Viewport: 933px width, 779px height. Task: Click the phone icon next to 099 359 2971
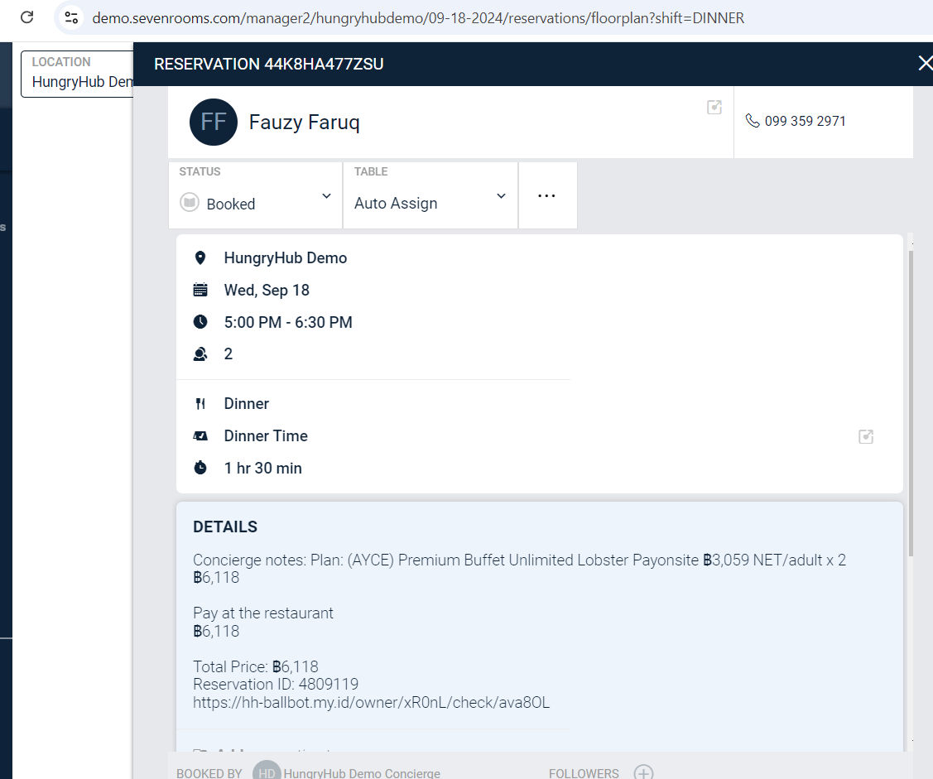[752, 121]
